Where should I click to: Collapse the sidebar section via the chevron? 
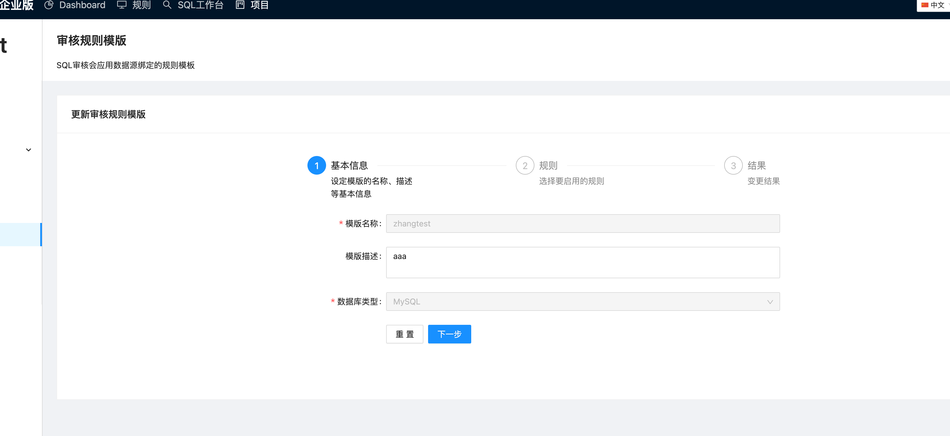[x=28, y=150]
